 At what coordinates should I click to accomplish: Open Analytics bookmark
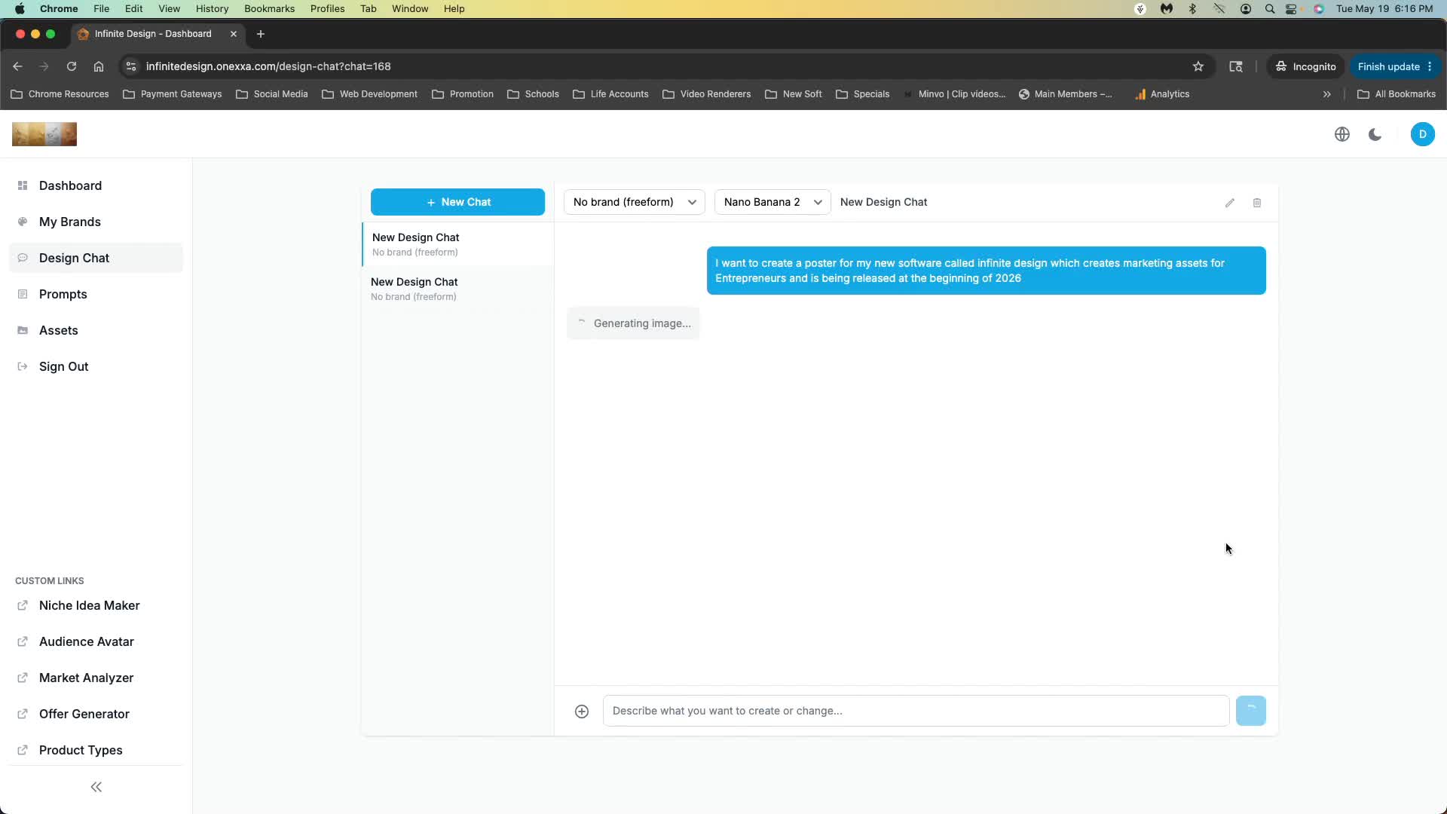tap(1162, 94)
